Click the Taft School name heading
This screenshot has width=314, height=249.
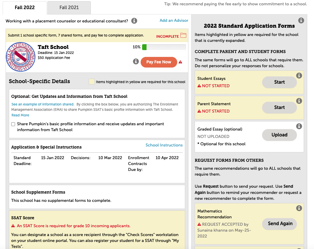[53, 47]
